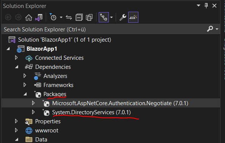Collapse All tree items
Image resolution: width=225 pixels, height=143 pixels.
(79, 17)
